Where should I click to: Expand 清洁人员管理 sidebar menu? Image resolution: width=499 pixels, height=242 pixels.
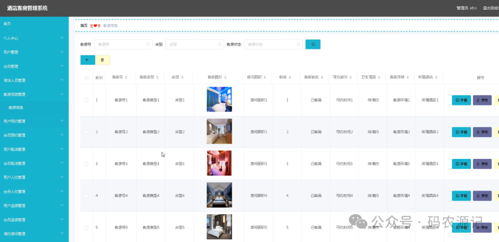click(34, 80)
